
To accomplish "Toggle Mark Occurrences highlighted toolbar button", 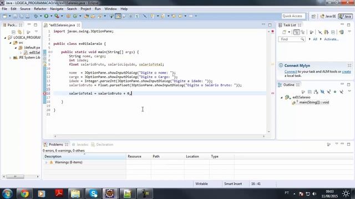I will [x=118, y=16].
